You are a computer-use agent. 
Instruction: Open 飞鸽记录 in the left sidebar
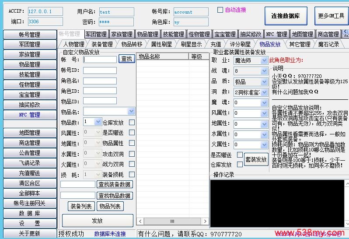(x=30, y=163)
